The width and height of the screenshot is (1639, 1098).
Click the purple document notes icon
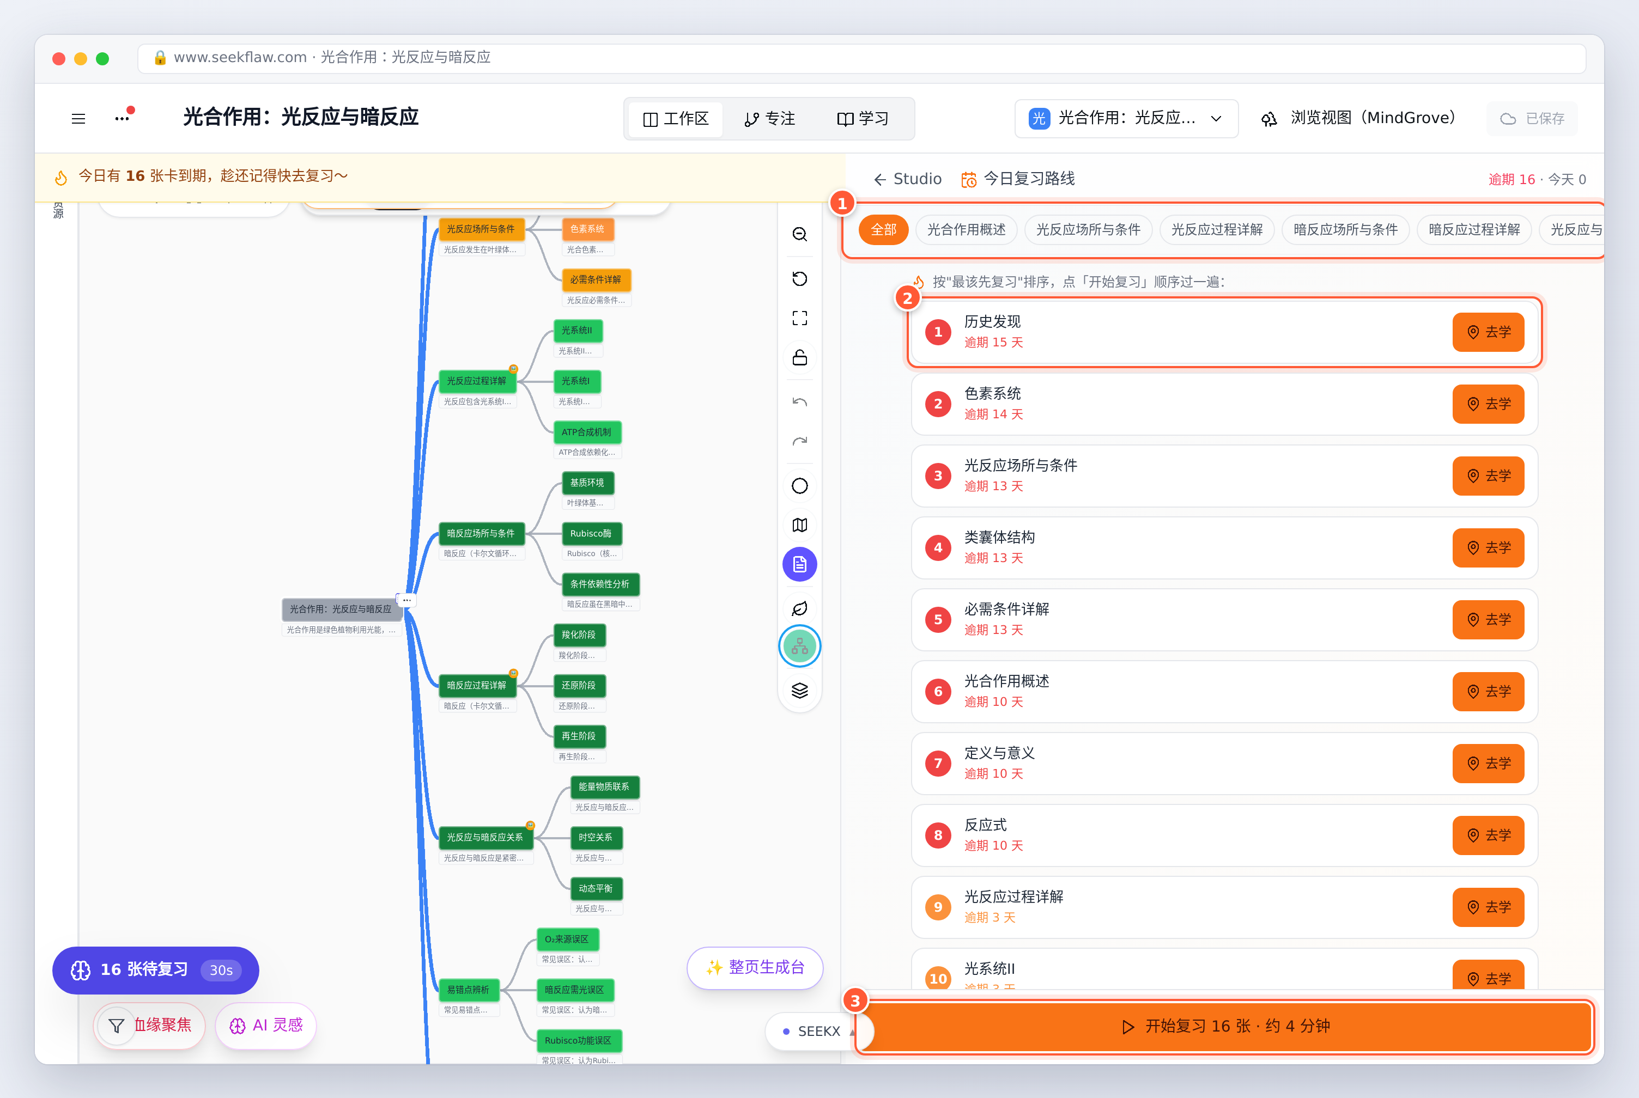tap(799, 564)
